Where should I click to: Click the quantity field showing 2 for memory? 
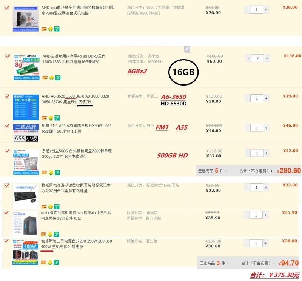257,58
